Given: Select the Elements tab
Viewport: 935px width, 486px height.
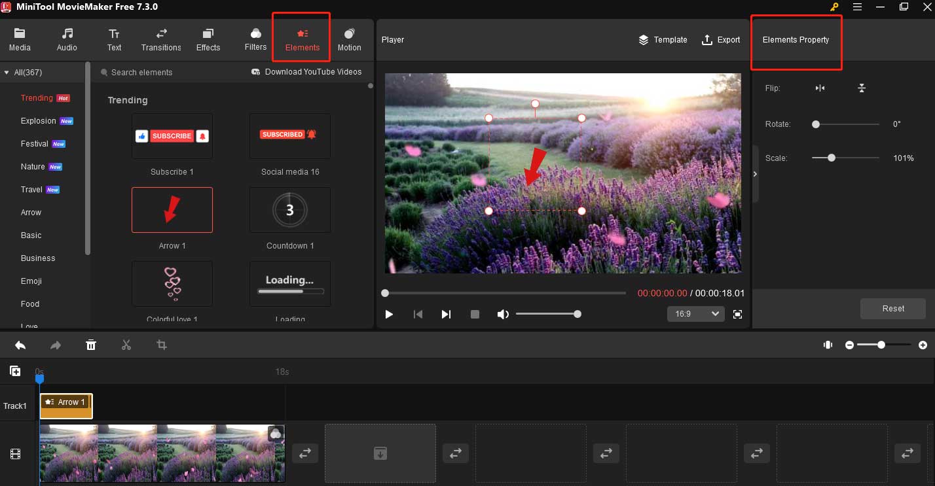Looking at the screenshot, I should [302, 40].
